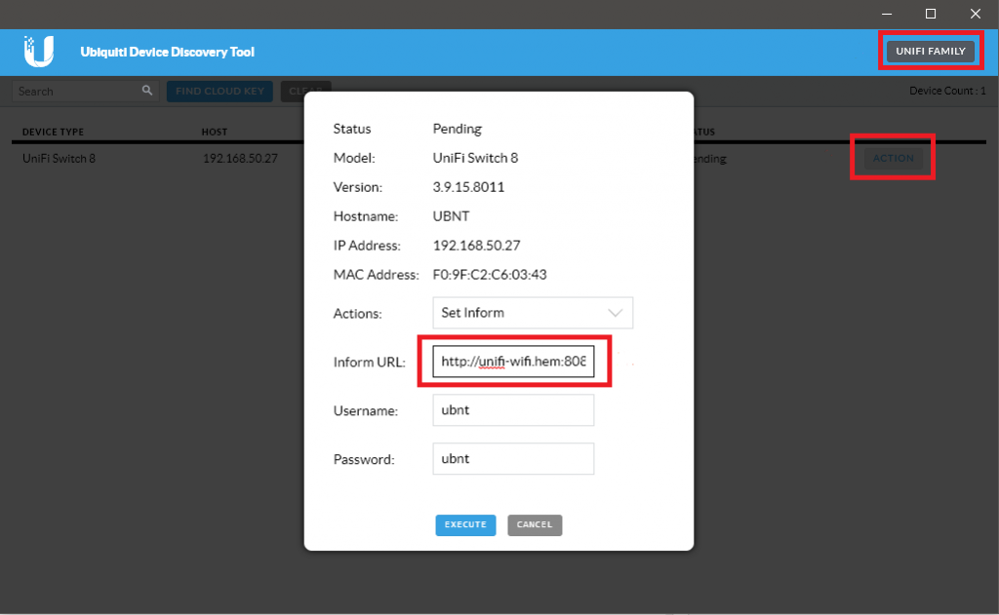The height and width of the screenshot is (615, 999).
Task: Click the Model value UniFi Switch 8
Action: [x=475, y=158]
